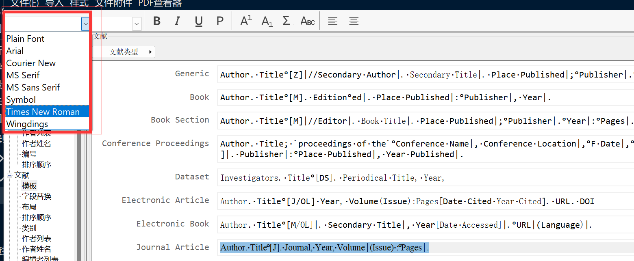
Task: Select 类别 in tree
Action: pyautogui.click(x=29, y=228)
